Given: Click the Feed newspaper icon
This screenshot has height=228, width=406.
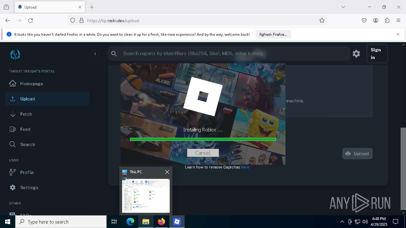Looking at the screenshot, I should click(13, 129).
